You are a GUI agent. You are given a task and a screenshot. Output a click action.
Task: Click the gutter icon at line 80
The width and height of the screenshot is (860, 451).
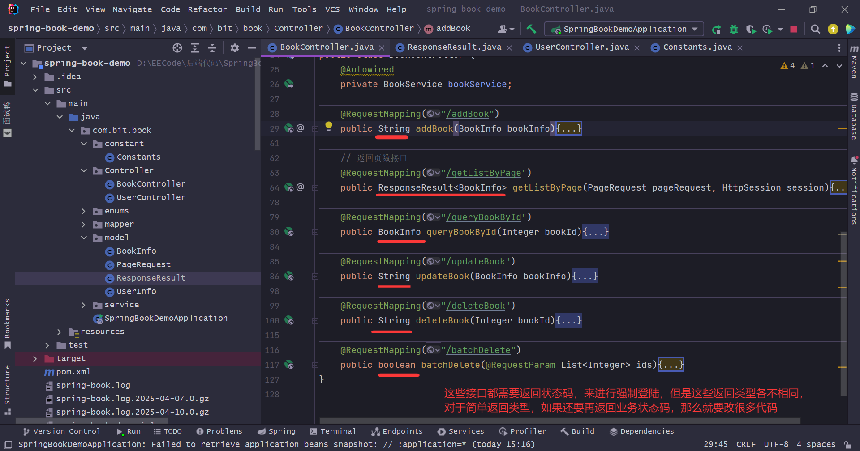pyautogui.click(x=289, y=232)
